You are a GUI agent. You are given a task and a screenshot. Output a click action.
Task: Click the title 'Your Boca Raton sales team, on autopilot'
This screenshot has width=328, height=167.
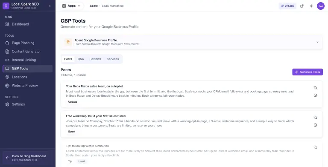[x=94, y=86]
